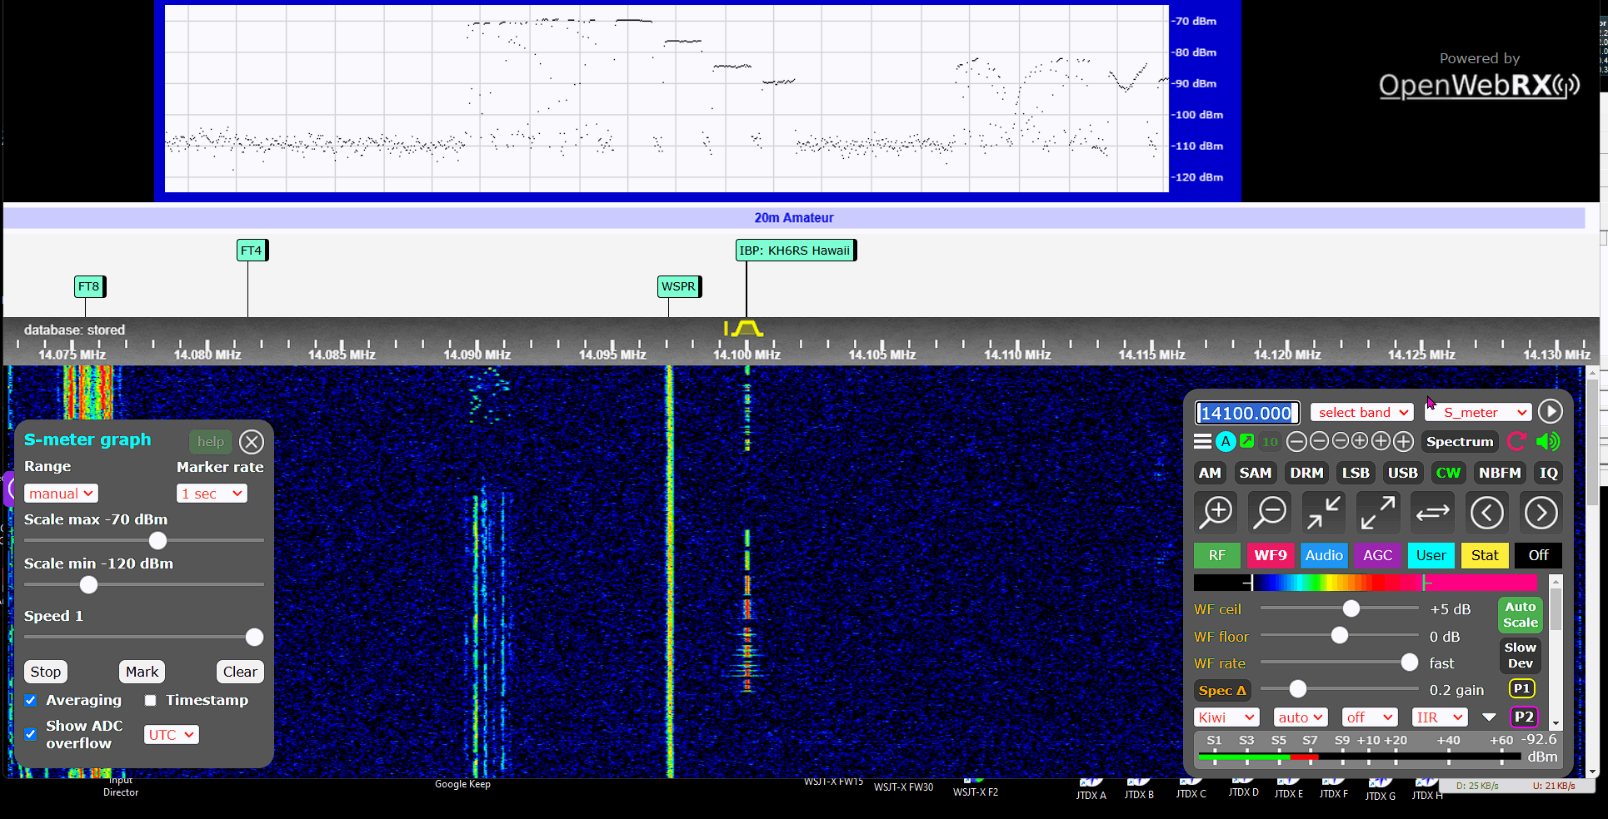Image resolution: width=1608 pixels, height=819 pixels.
Task: Switch to the WF9 tab
Action: coord(1270,555)
